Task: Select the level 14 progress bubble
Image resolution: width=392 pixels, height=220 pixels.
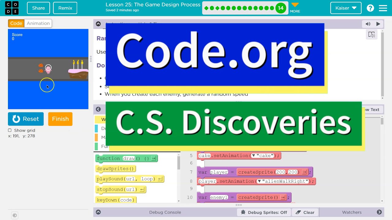Action: pyautogui.click(x=281, y=8)
